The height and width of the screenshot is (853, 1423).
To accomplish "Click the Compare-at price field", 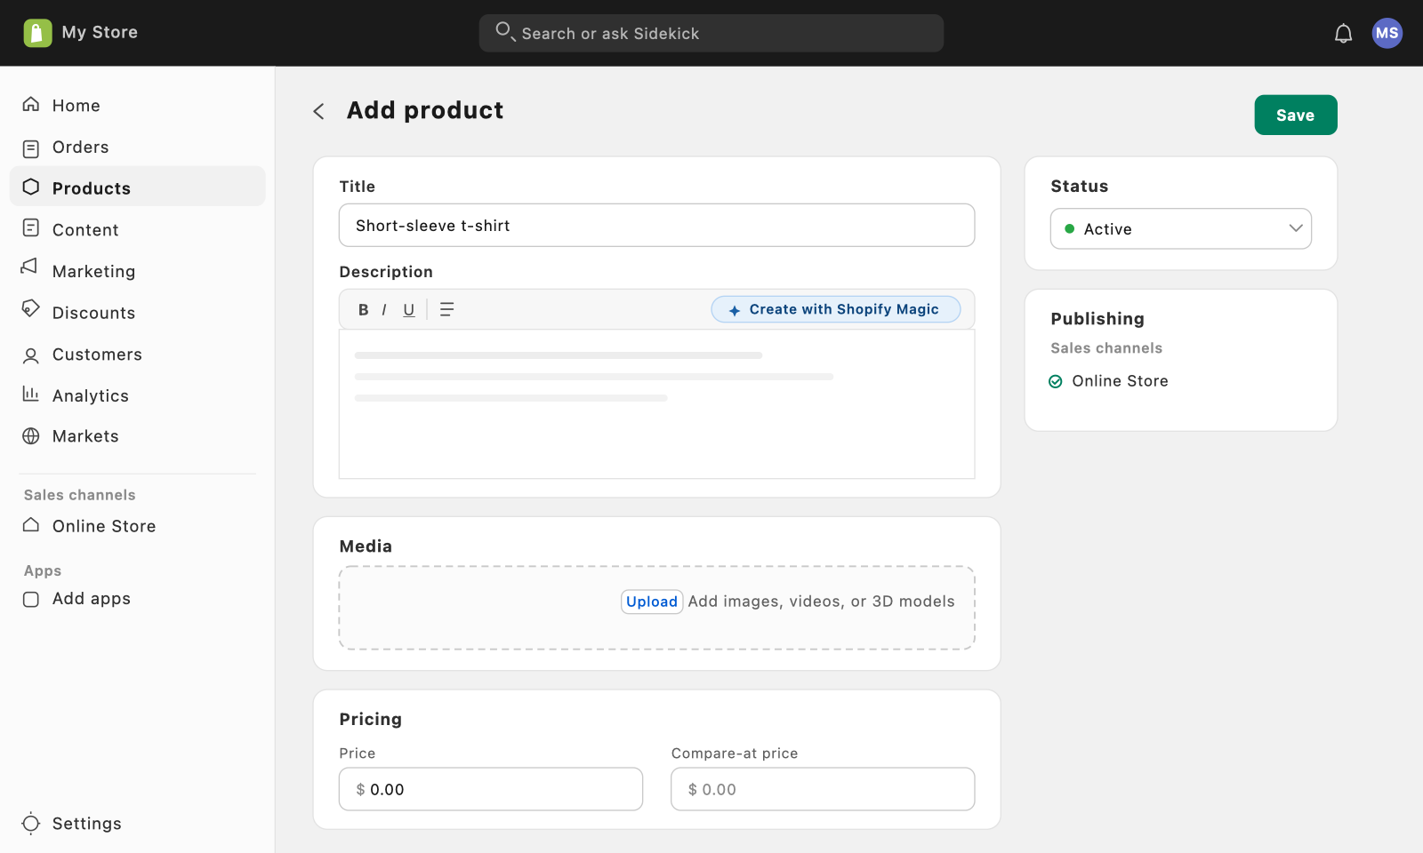I will point(823,789).
